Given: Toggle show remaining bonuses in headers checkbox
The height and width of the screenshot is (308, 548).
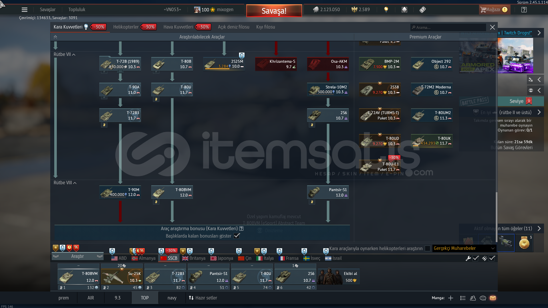Looking at the screenshot, I should [237, 236].
